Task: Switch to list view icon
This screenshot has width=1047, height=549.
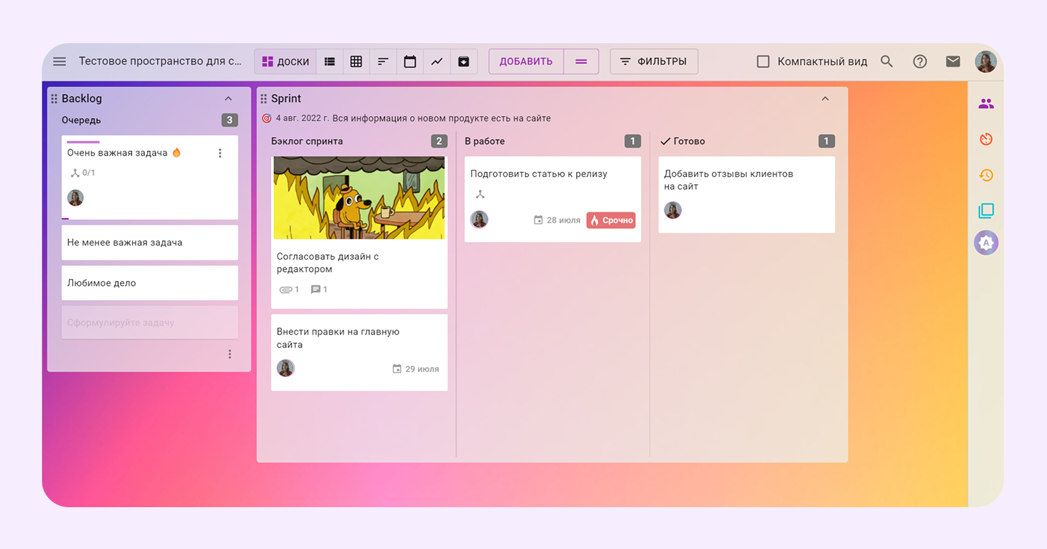Action: pyautogui.click(x=329, y=61)
